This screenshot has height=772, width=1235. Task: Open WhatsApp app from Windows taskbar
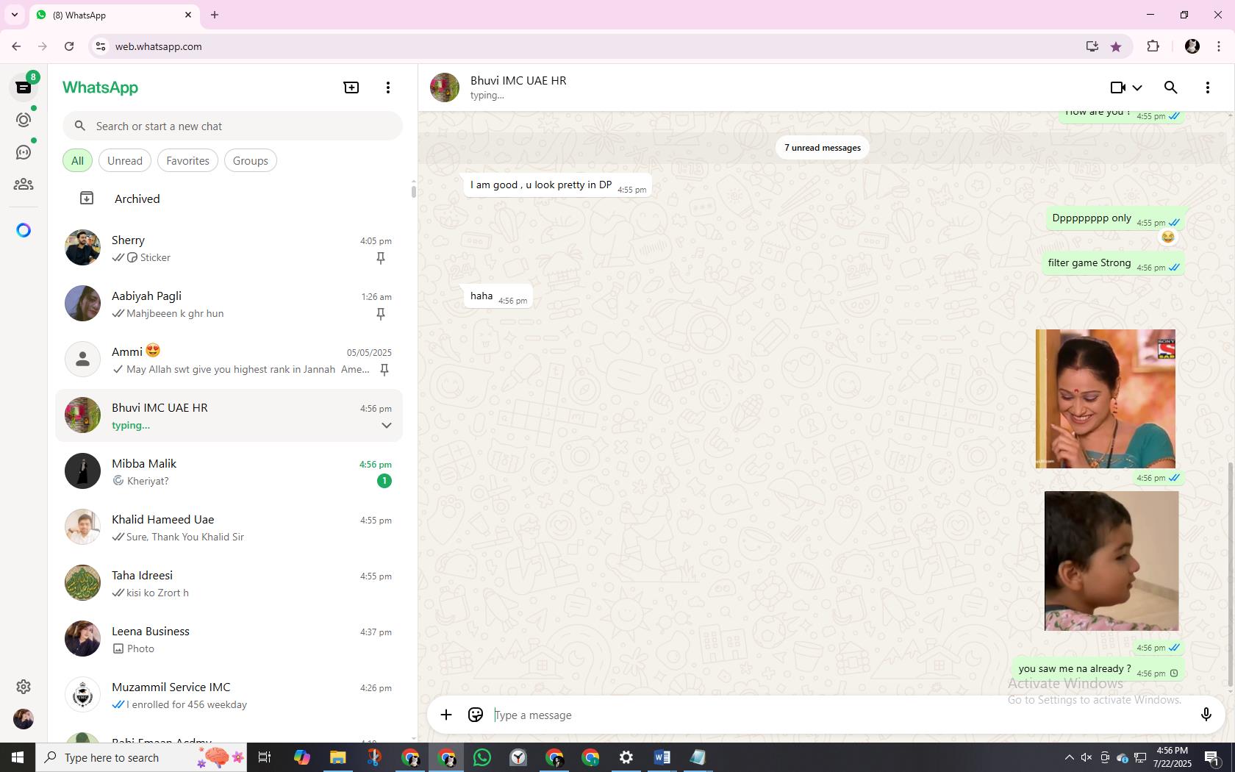482,757
